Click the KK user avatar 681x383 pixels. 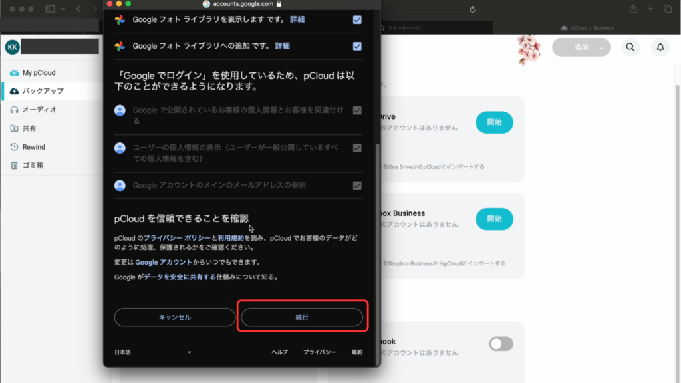(x=12, y=47)
